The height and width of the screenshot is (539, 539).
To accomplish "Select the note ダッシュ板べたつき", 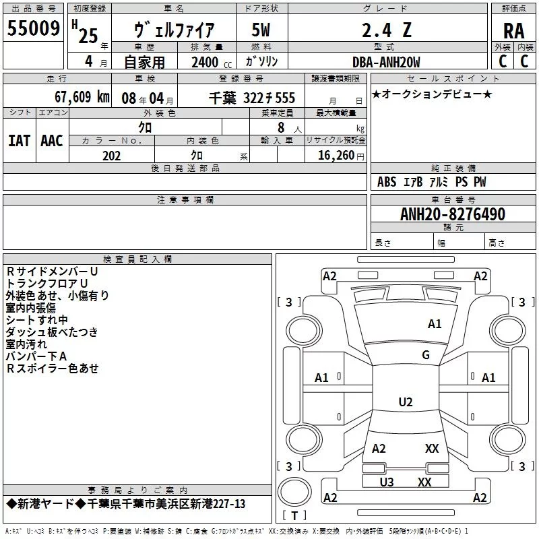I will (52, 332).
